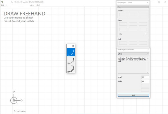Click the first Roll input field

123,43
